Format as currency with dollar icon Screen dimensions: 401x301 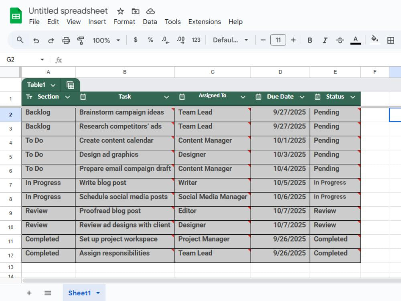(x=136, y=40)
